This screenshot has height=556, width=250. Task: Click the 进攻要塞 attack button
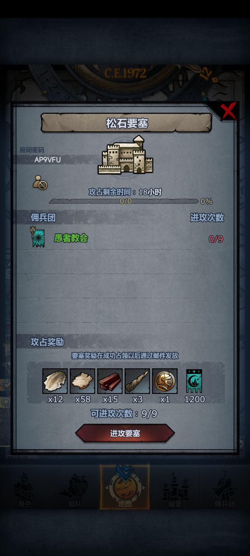pos(125,433)
